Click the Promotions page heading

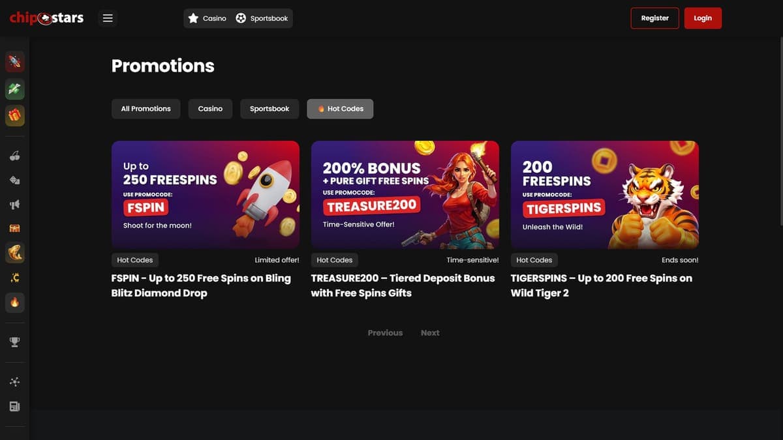point(163,66)
